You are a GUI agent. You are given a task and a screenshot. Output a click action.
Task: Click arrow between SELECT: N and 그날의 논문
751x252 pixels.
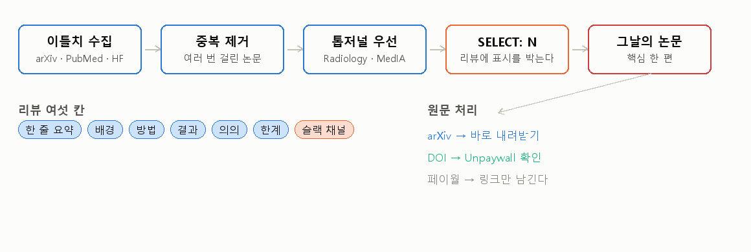pos(579,49)
